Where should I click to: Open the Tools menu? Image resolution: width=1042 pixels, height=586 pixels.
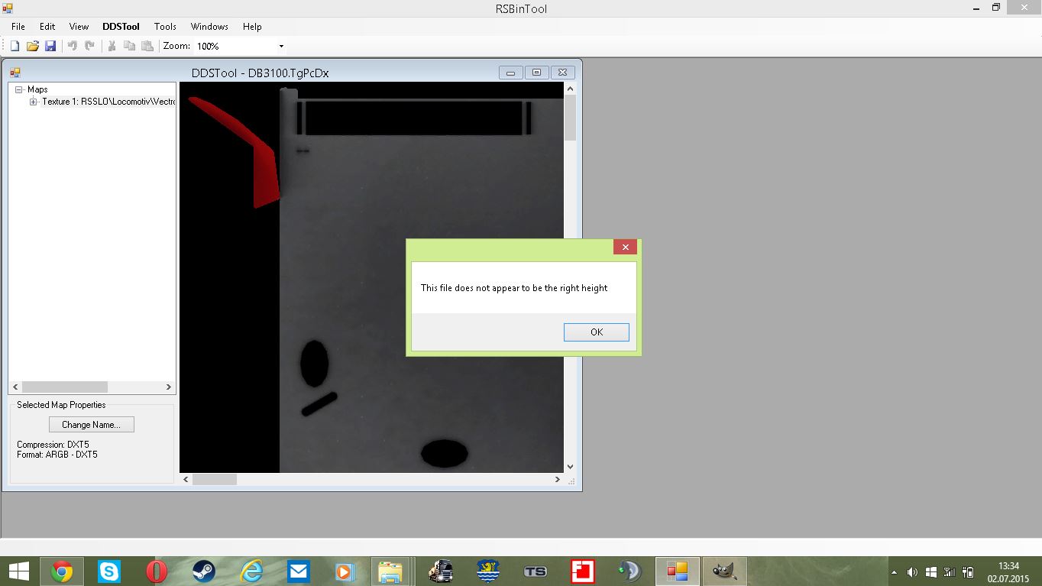[165, 26]
